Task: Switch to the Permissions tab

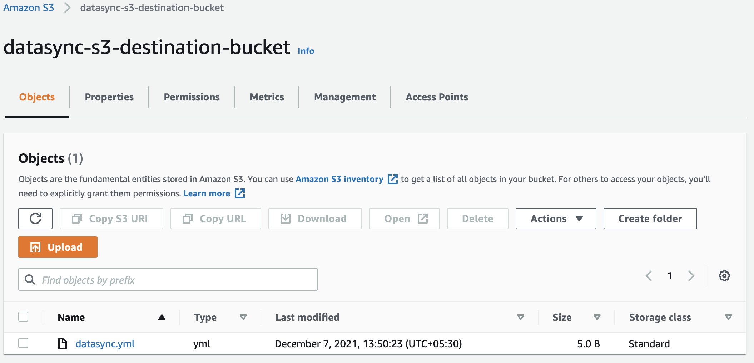Action: [192, 97]
